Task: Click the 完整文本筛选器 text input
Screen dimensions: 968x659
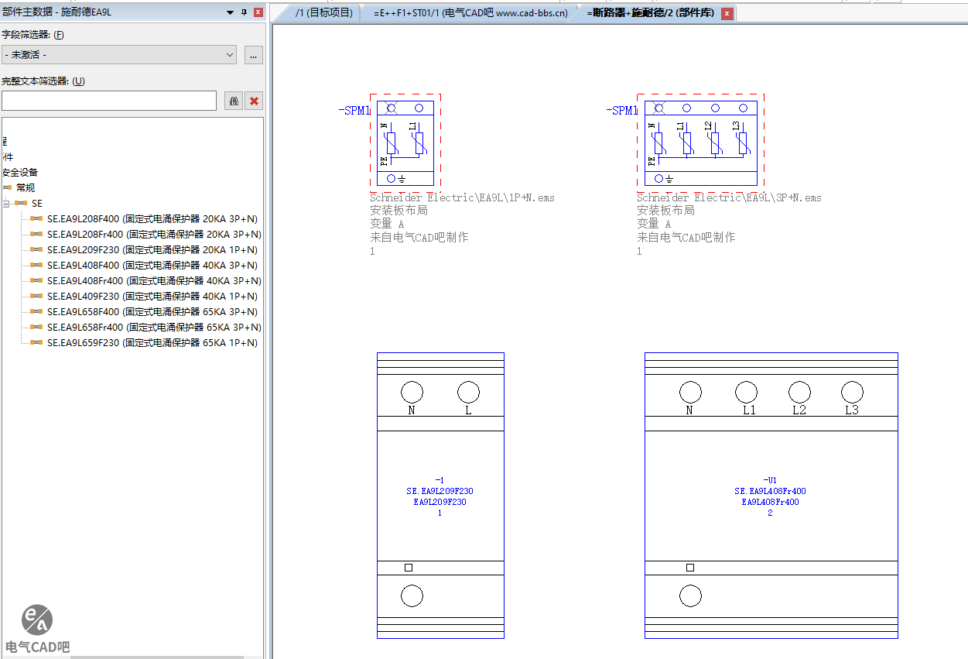Action: tap(109, 101)
